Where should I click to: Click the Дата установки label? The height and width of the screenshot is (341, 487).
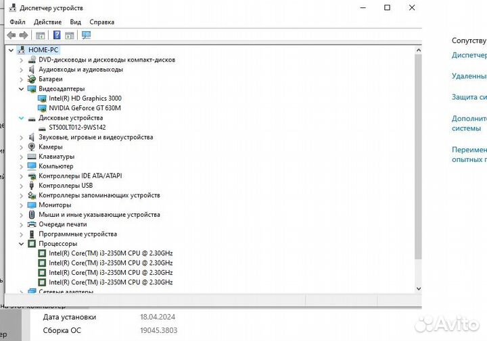pyautogui.click(x=70, y=317)
